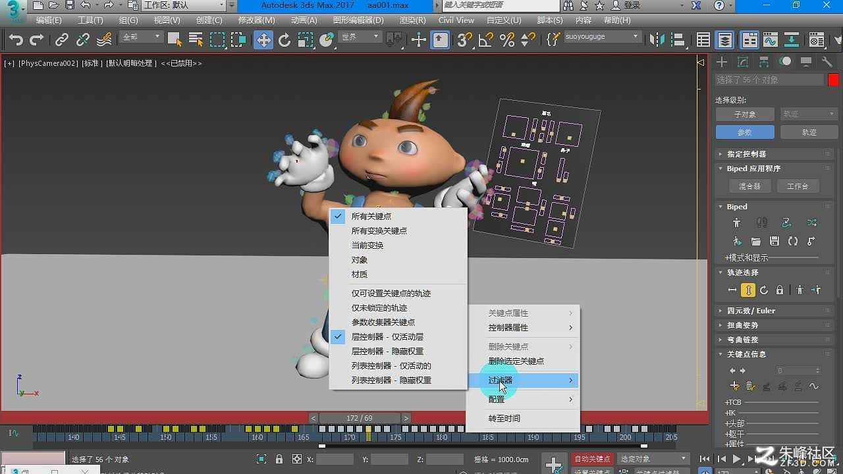Click the 子对象 button

745,114
